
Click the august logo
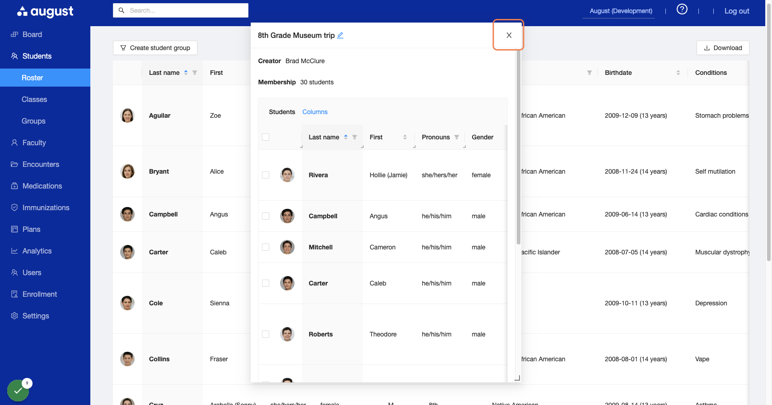click(45, 11)
